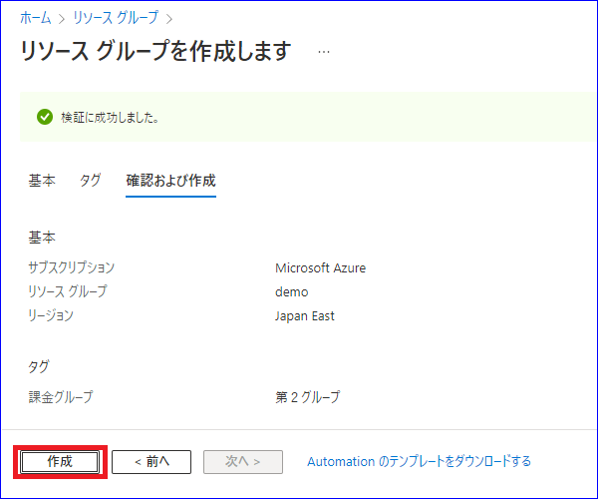
Task: Select the 第 2 グループ tag value
Action: 307,397
